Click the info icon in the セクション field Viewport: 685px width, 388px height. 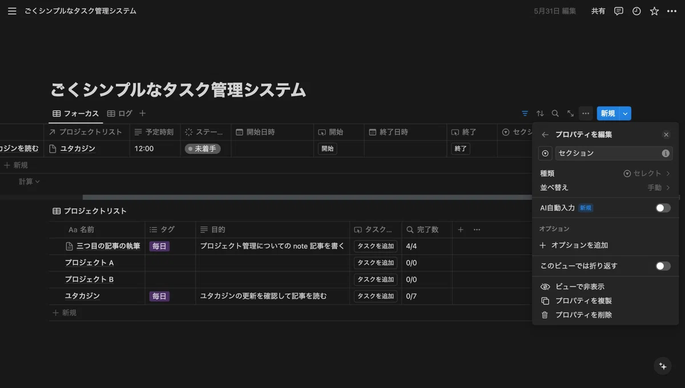(665, 153)
